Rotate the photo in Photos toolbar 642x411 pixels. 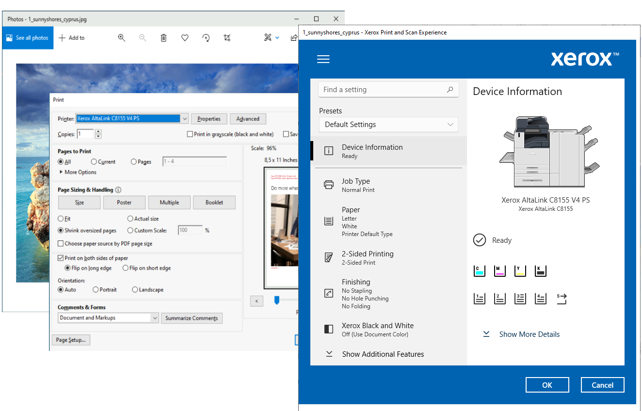(x=206, y=38)
